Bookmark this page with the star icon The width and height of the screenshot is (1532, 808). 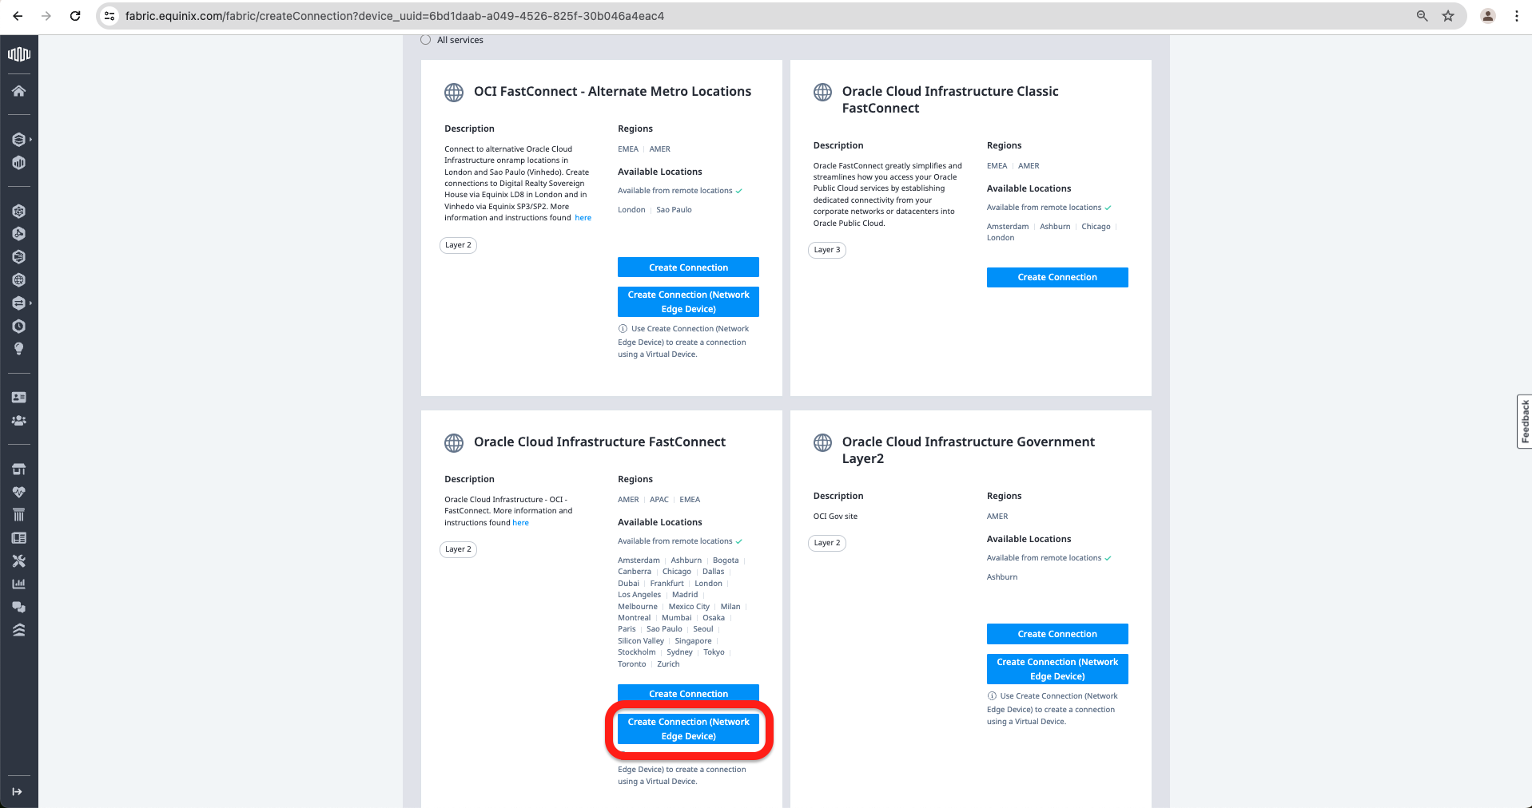pos(1448,16)
